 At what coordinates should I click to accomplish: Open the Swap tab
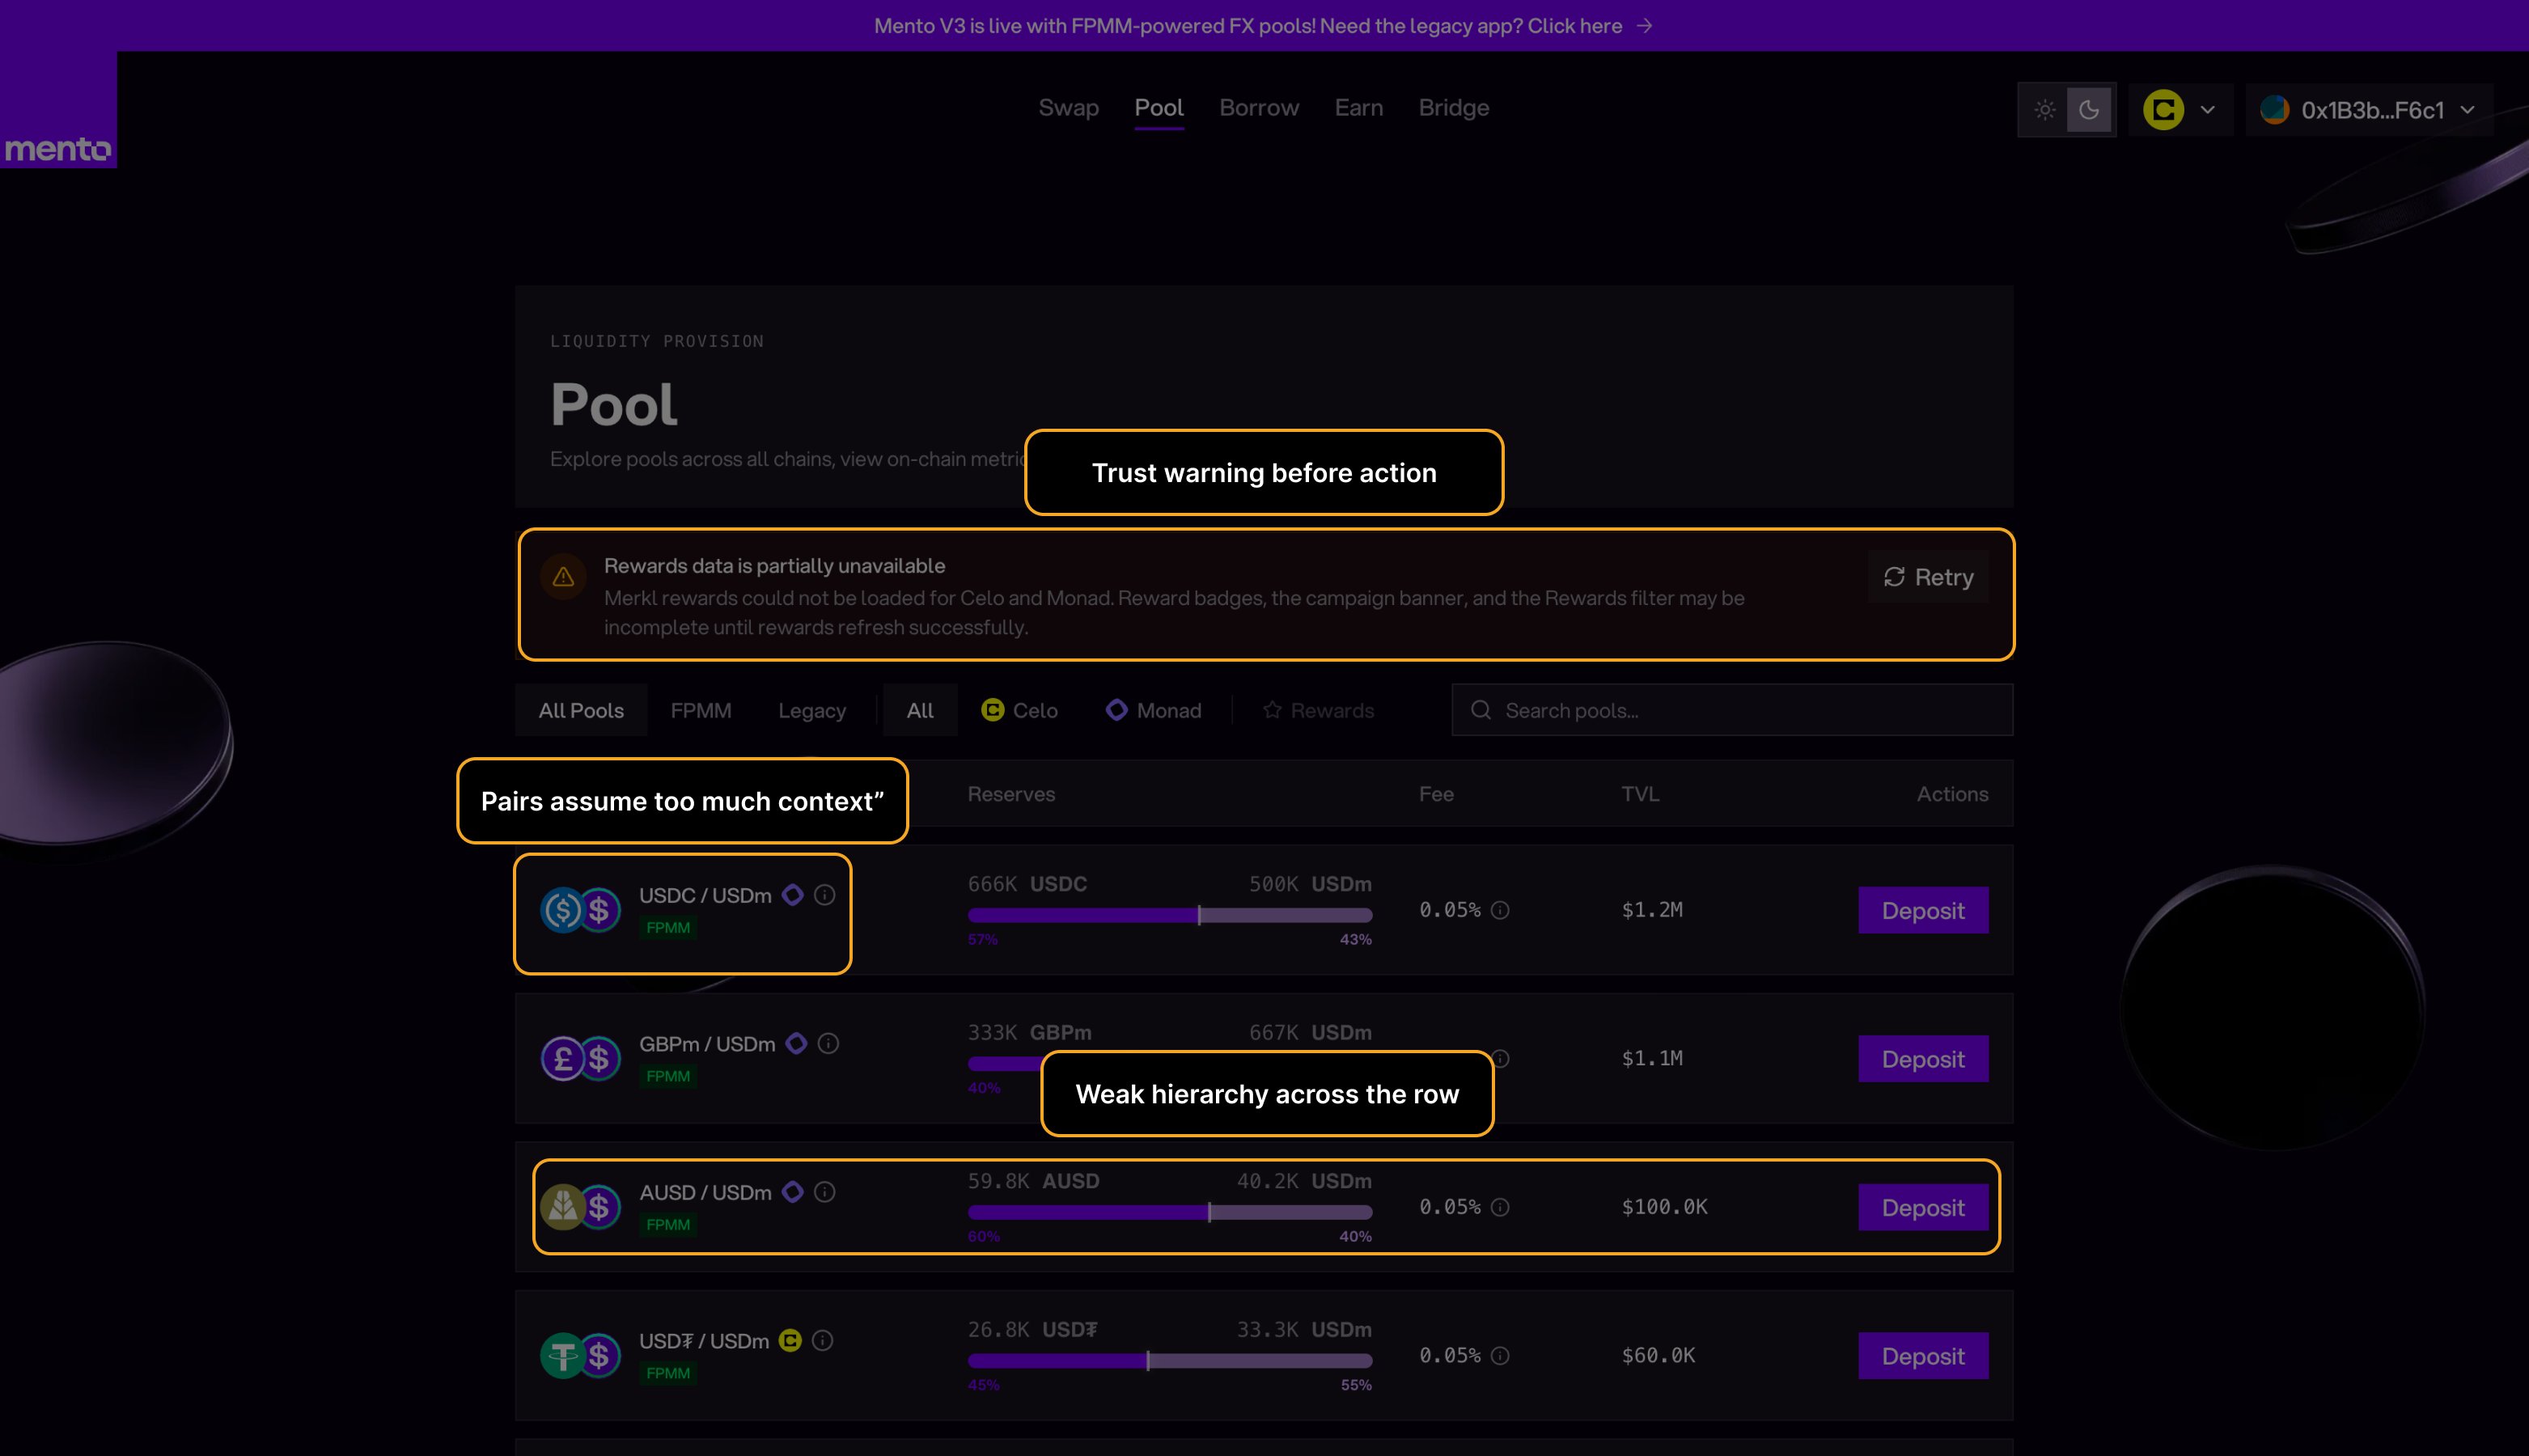(1068, 108)
